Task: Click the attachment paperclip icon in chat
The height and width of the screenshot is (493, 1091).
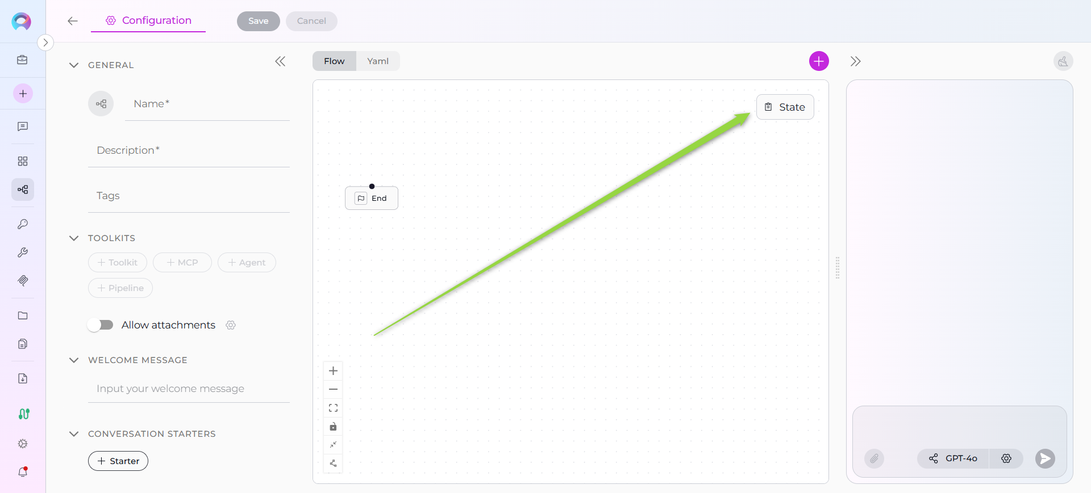Action: coord(875,458)
